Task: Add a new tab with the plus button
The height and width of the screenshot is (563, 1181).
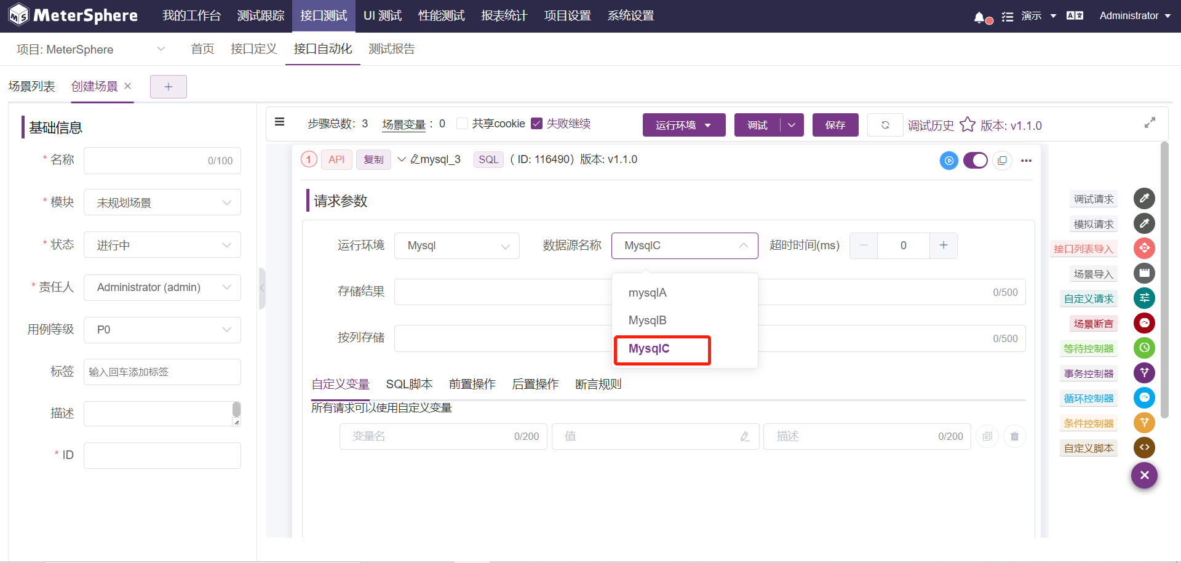Action: 168,87
